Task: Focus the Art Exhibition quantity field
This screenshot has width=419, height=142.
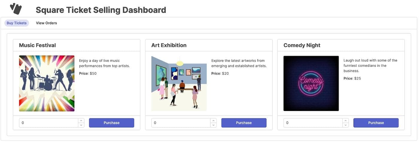Action: click(x=180, y=123)
